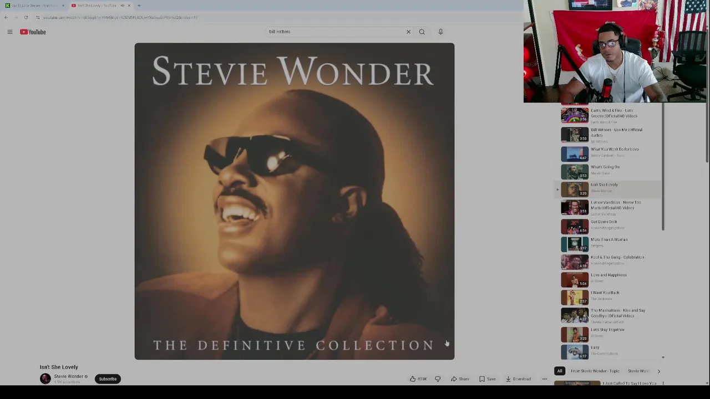The width and height of the screenshot is (710, 399).
Task: Click into the YouTube search box
Action: tap(336, 32)
